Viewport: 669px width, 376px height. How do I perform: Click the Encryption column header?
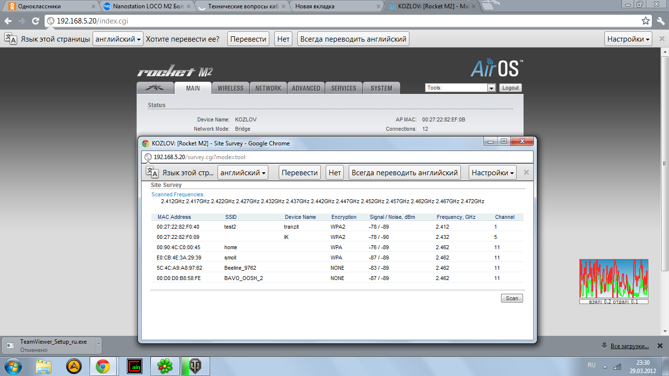click(344, 217)
